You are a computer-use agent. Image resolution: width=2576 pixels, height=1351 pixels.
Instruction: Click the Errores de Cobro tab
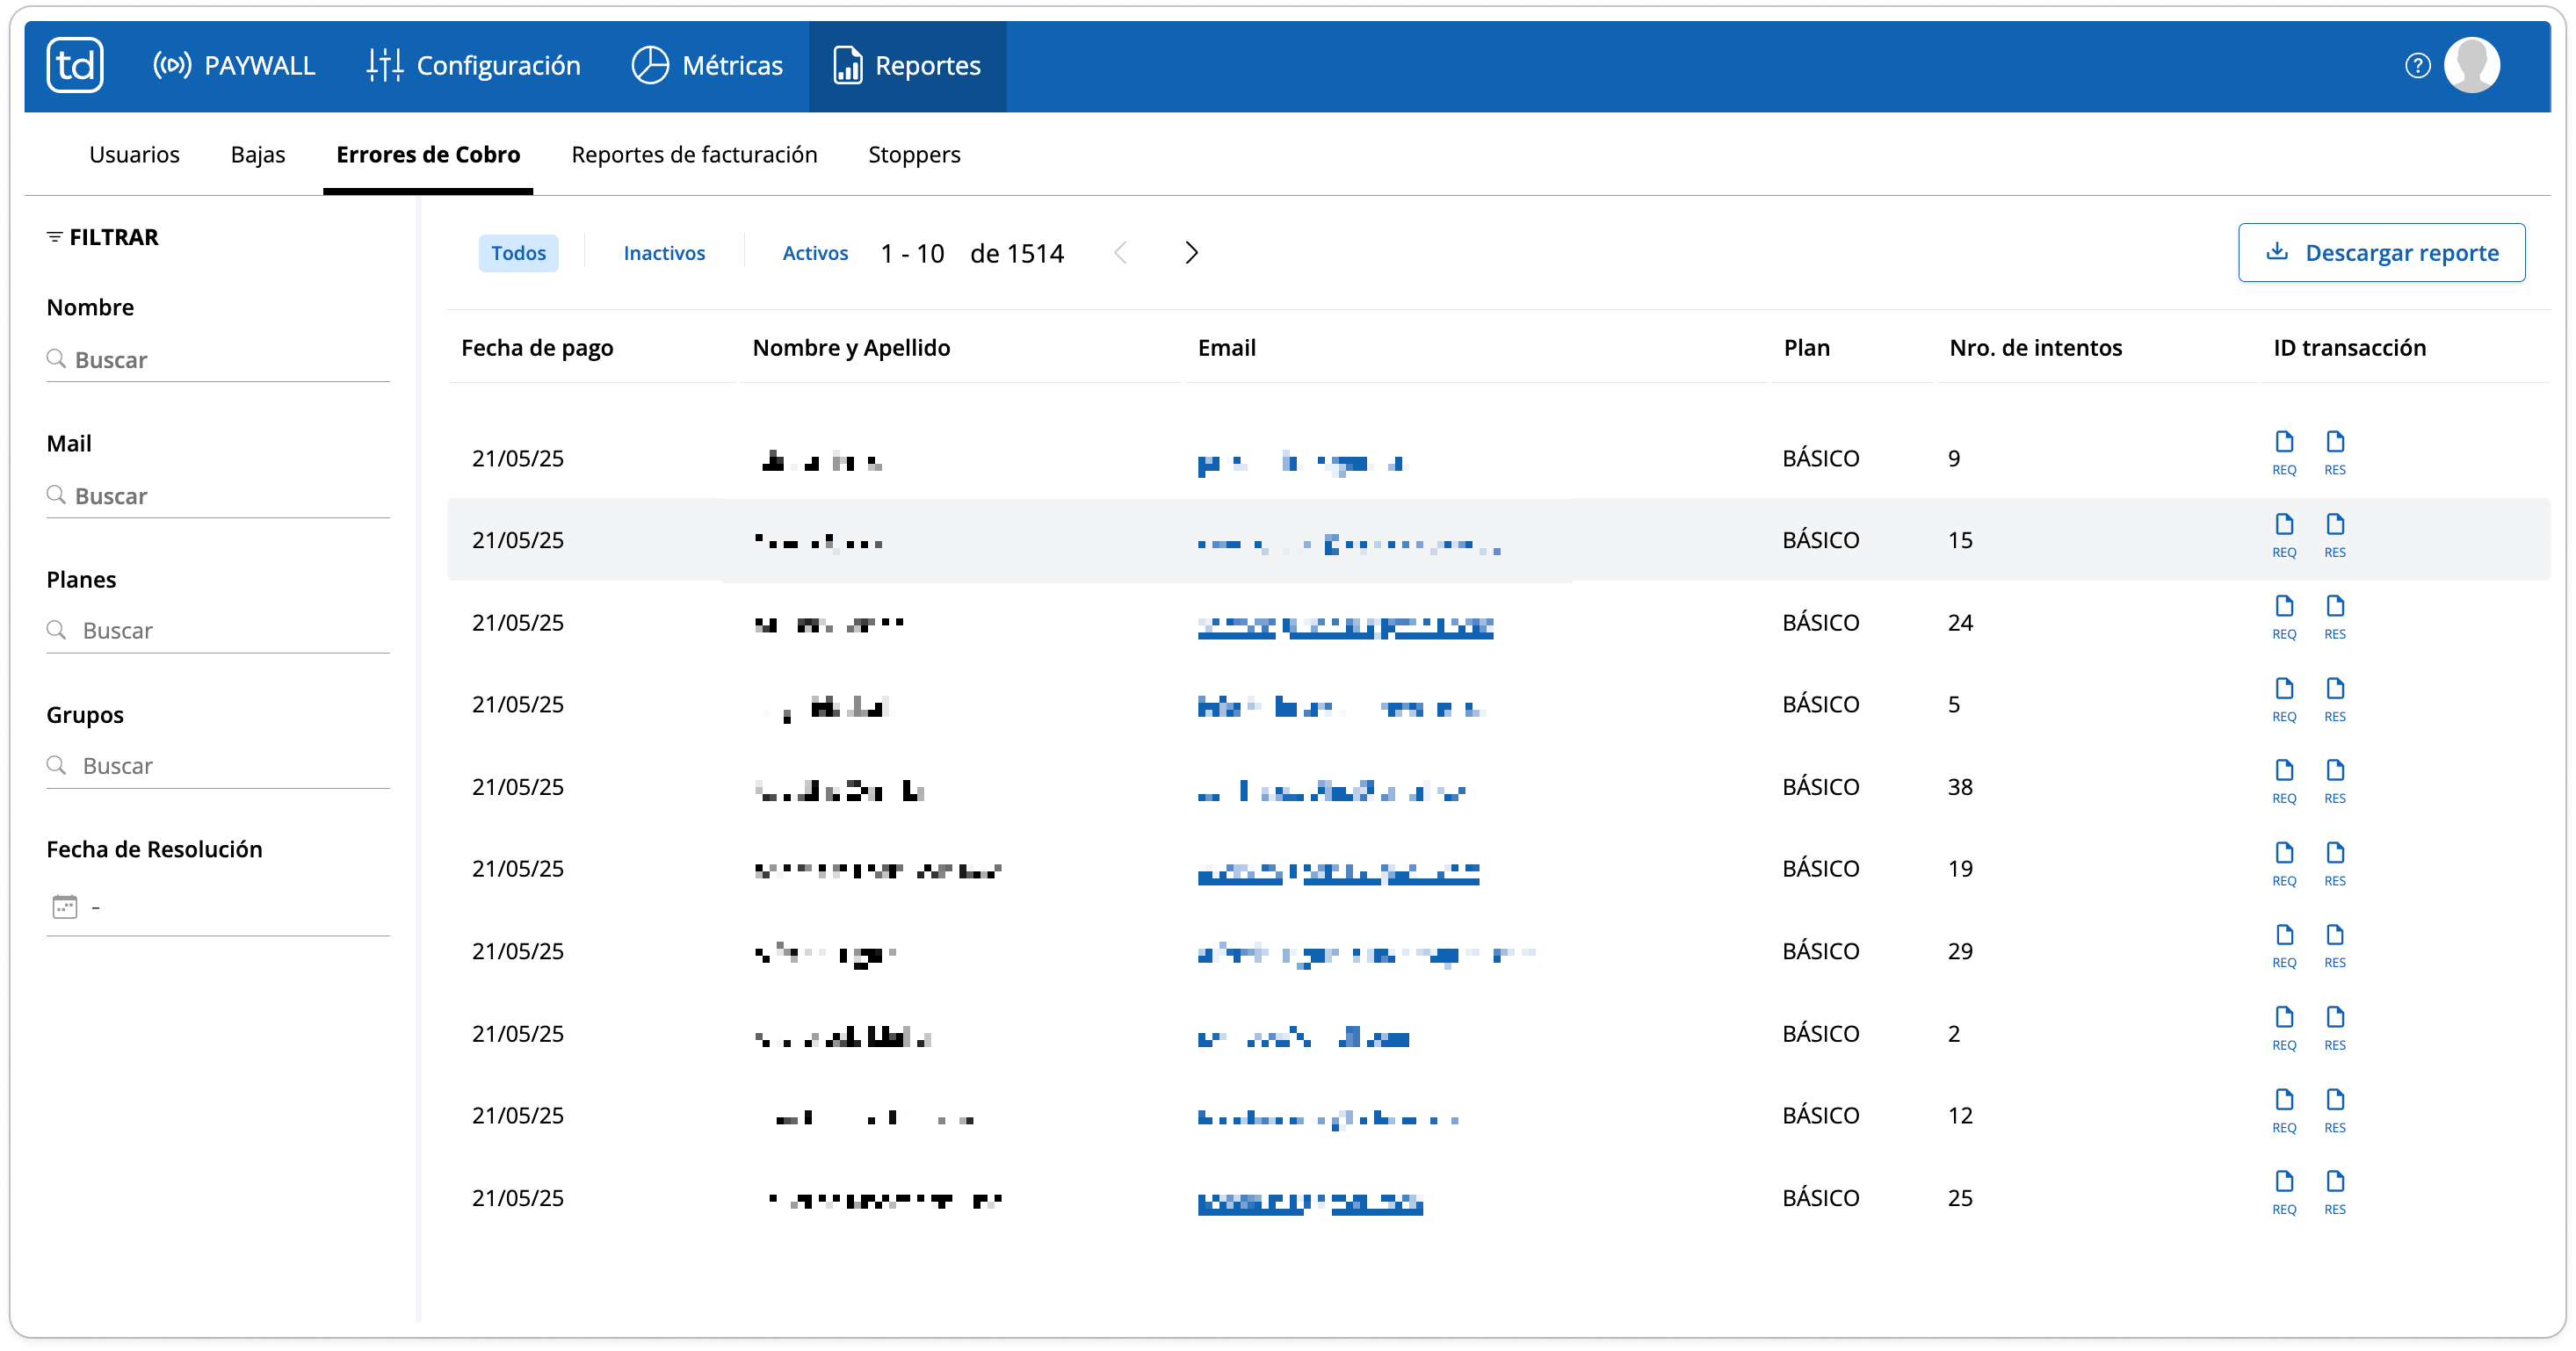coord(428,155)
